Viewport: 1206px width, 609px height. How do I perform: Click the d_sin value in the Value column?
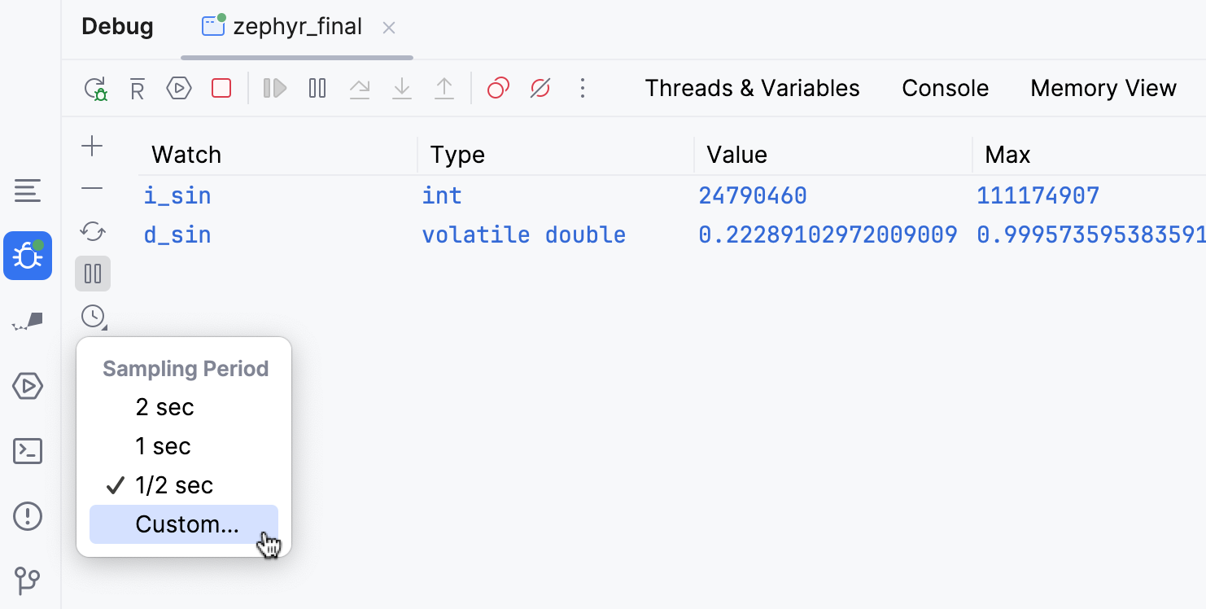tap(828, 234)
